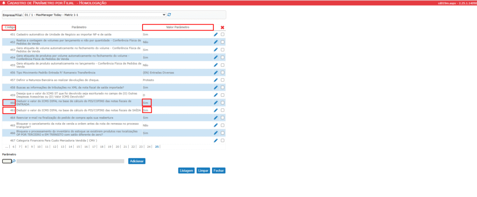Screen dimensions: 477x197
Task: Edit parameter 451 with the pencil icon
Action: (216, 34)
